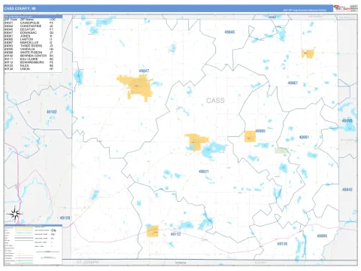This screenshot has height=271, width=361.
Task: Click the 49095 label on the map
Action: (x=260, y=131)
